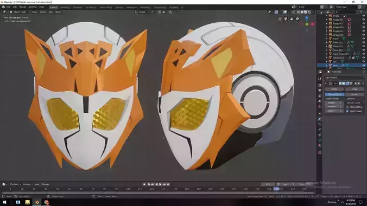This screenshot has height=206, width=367.
Task: Open the Active Tool properties tab
Action: tap(320, 79)
